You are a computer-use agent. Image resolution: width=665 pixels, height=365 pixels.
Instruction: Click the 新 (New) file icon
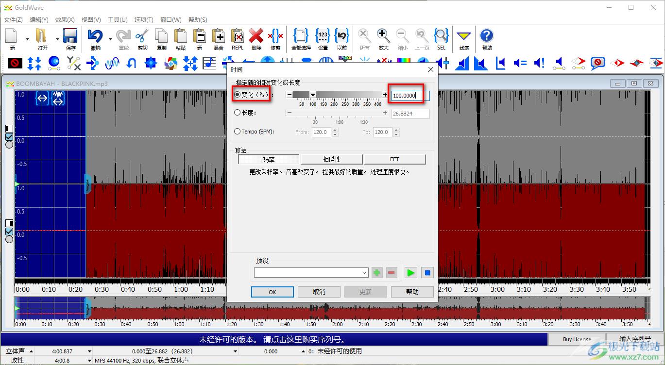[x=12, y=36]
